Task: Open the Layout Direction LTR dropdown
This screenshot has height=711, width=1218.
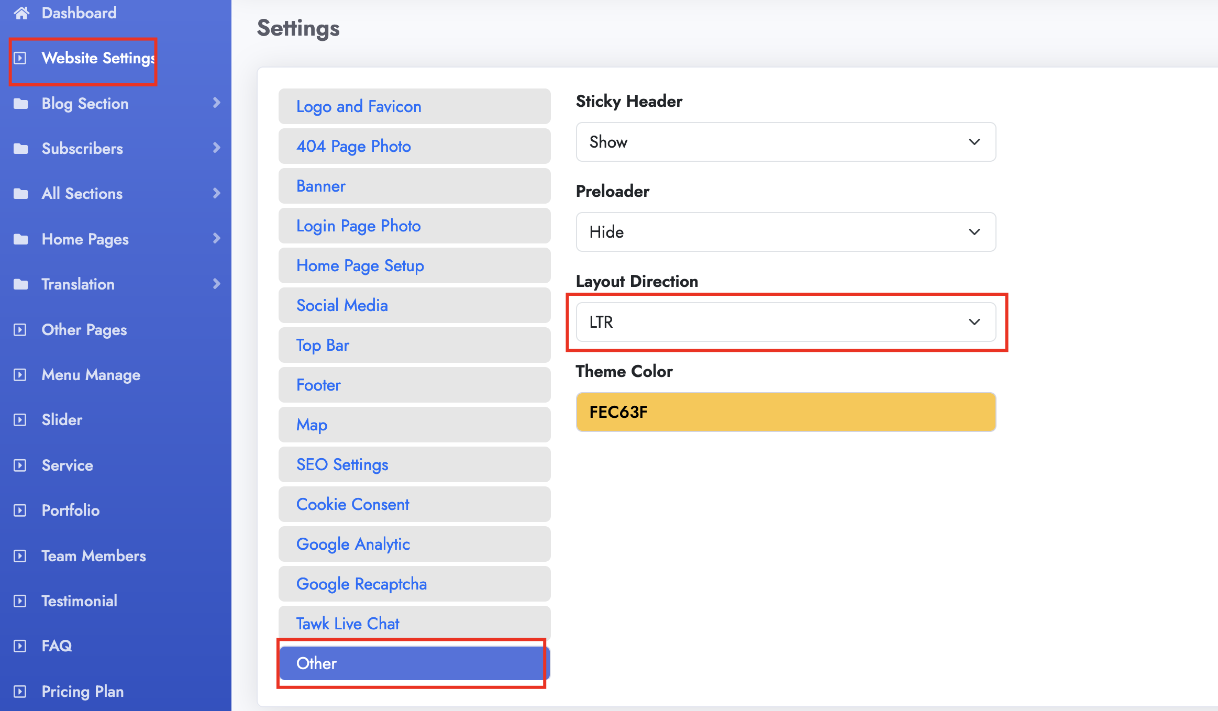Action: tap(785, 322)
